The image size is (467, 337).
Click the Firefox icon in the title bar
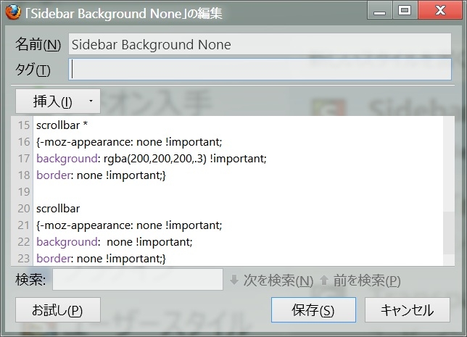tap(13, 12)
